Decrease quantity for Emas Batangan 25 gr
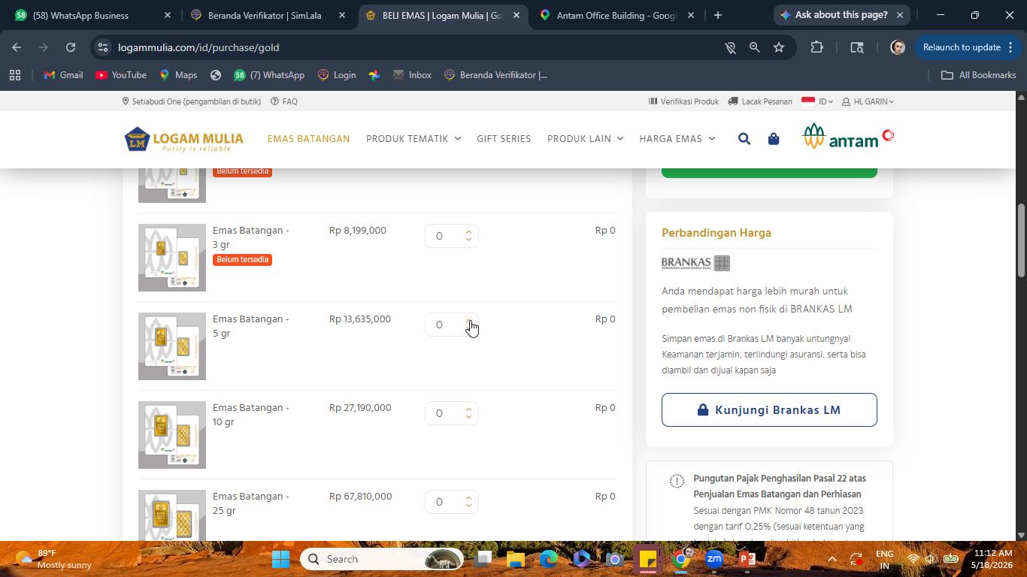The image size is (1027, 577). [x=468, y=506]
